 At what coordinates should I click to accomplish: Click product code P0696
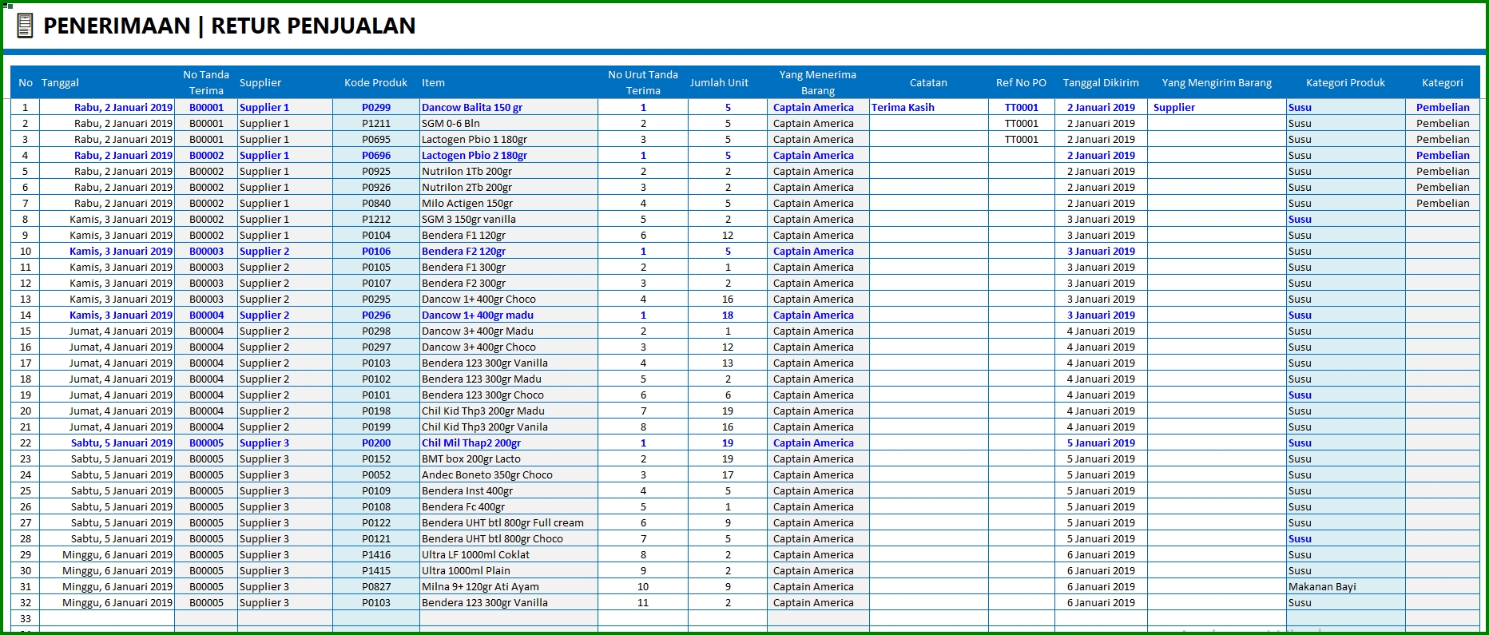[x=376, y=155]
